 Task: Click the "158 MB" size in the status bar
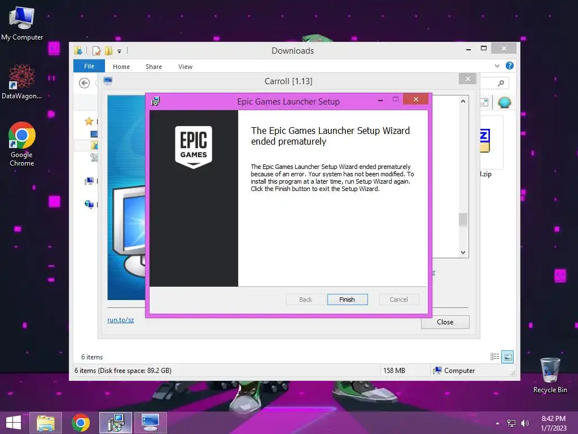pyautogui.click(x=394, y=371)
